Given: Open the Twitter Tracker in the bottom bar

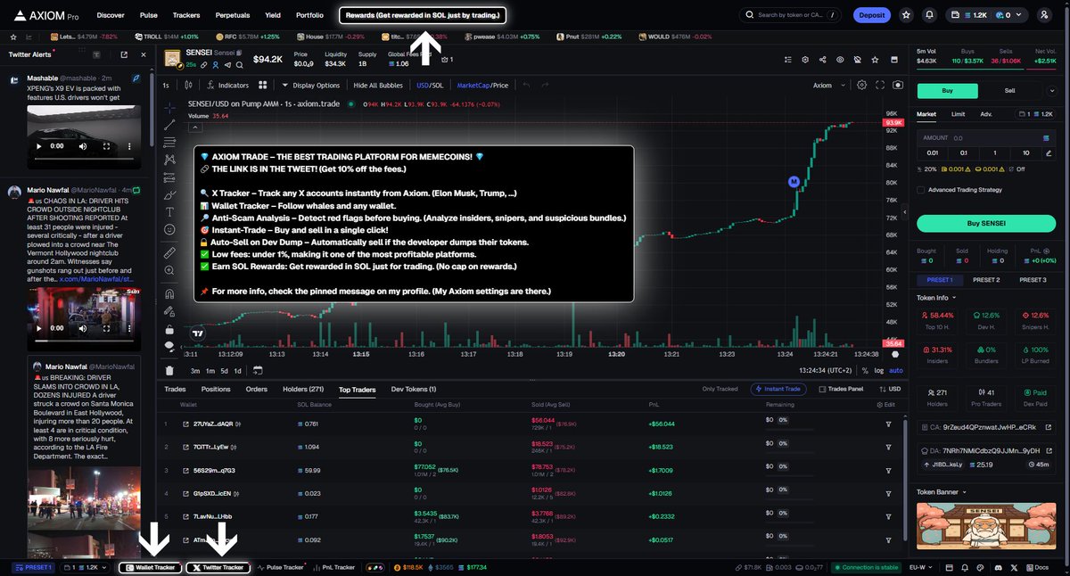Looking at the screenshot, I should point(218,568).
